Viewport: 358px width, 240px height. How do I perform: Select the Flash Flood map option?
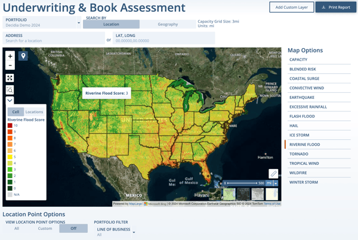coord(319,116)
